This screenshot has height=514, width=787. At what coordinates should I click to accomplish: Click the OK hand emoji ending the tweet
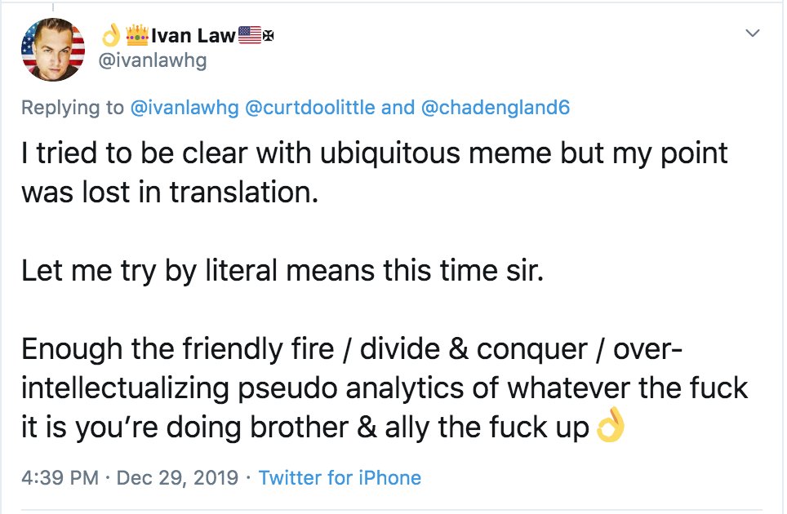(x=610, y=427)
